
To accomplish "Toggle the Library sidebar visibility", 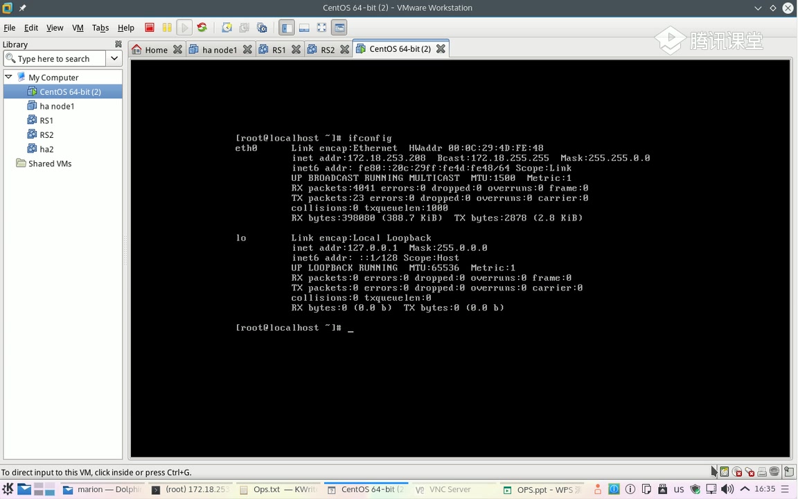I will point(286,28).
